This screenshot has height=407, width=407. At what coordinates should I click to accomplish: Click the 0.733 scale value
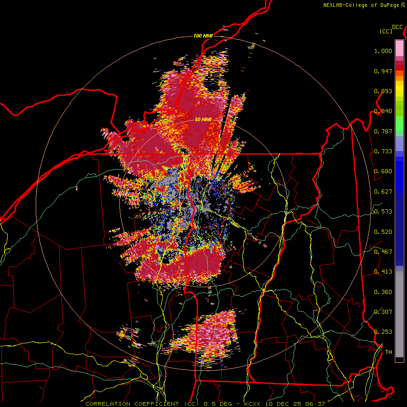[383, 151]
